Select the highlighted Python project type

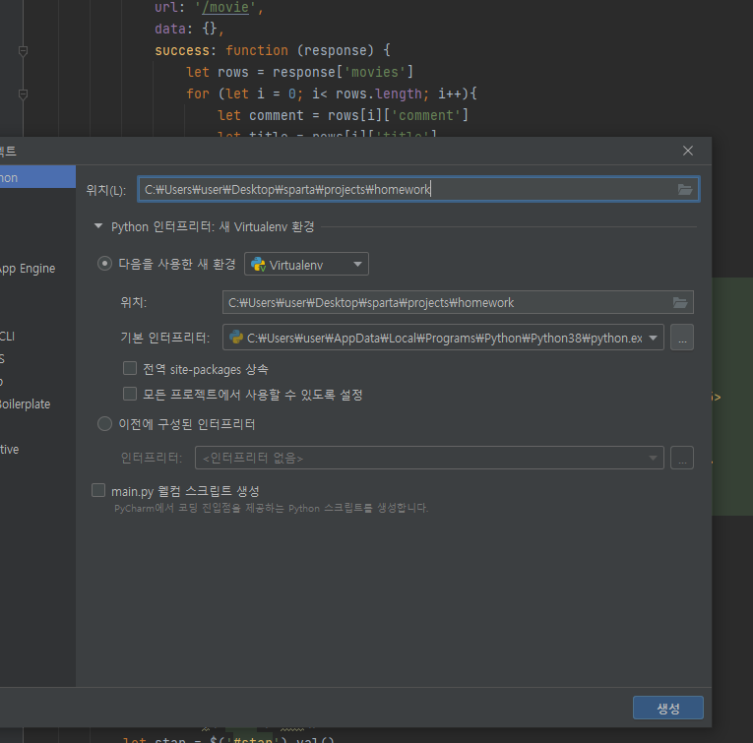pos(37,177)
